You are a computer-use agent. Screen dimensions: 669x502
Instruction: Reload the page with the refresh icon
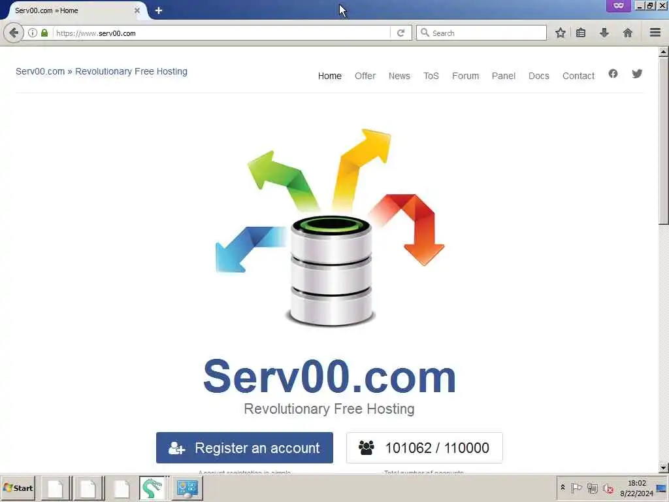pyautogui.click(x=400, y=33)
